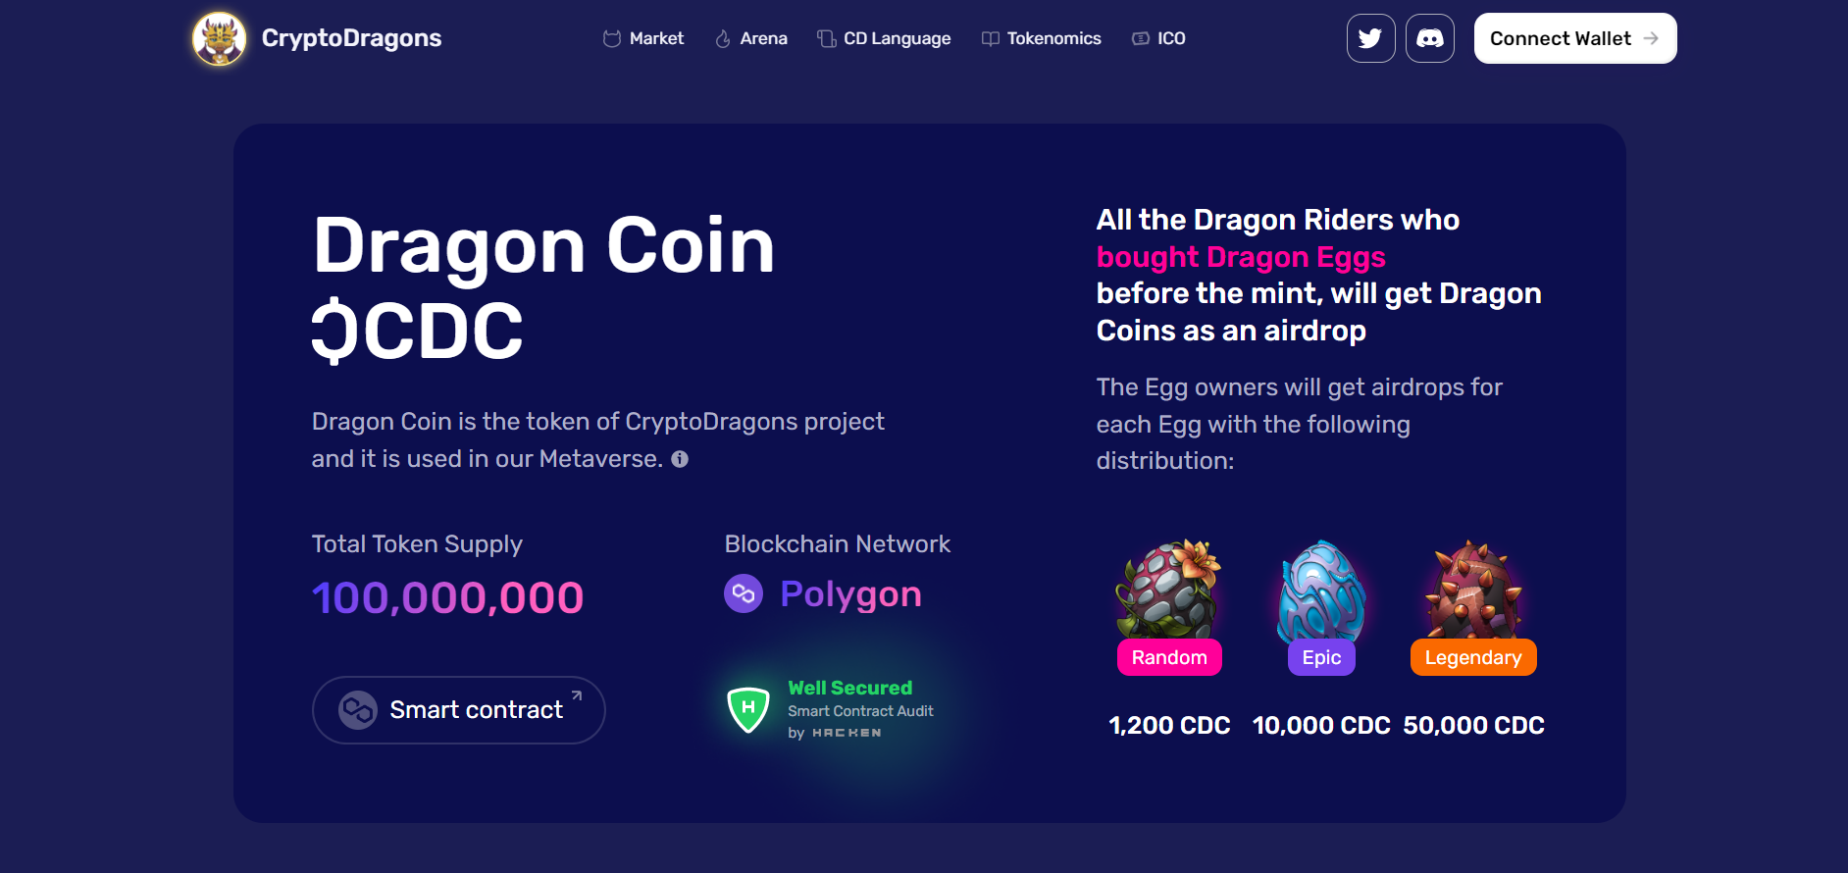Click the Hacken green shield icon
The height and width of the screenshot is (873, 1848).
tap(748, 709)
